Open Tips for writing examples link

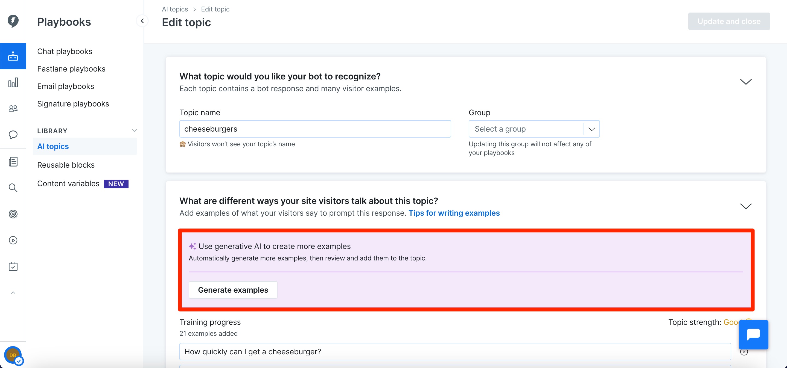point(454,213)
